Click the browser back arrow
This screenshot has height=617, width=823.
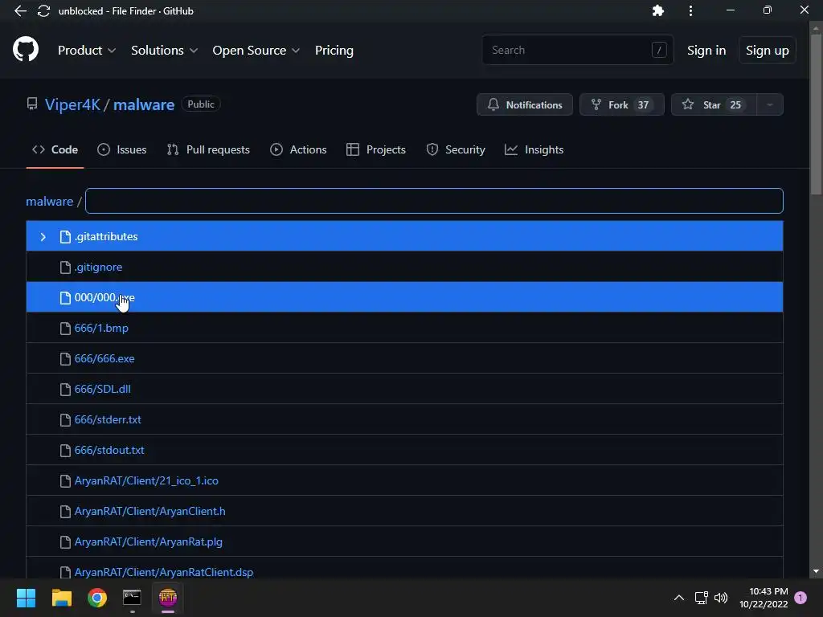click(20, 10)
